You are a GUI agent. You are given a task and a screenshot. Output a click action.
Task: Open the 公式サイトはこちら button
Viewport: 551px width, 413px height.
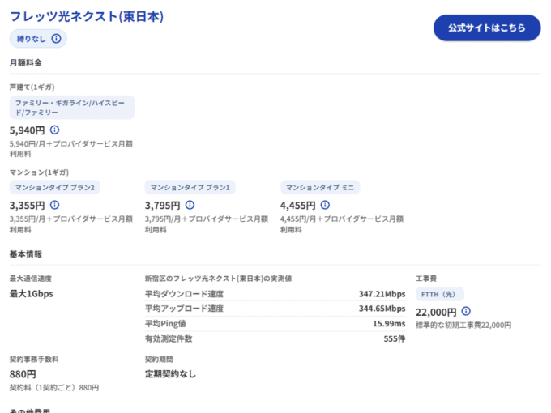(x=487, y=28)
